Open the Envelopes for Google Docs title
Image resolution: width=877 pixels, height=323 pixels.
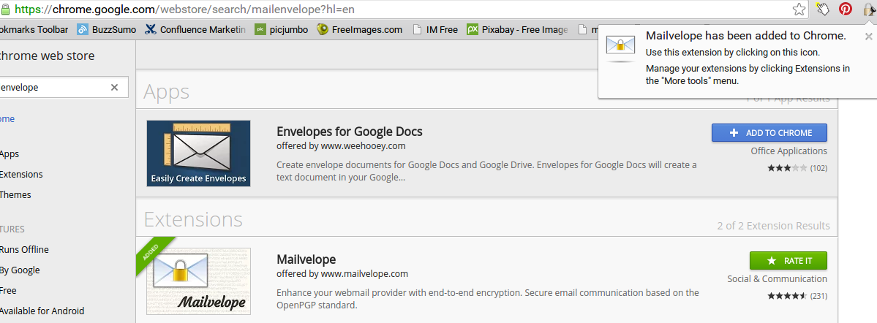(x=350, y=132)
